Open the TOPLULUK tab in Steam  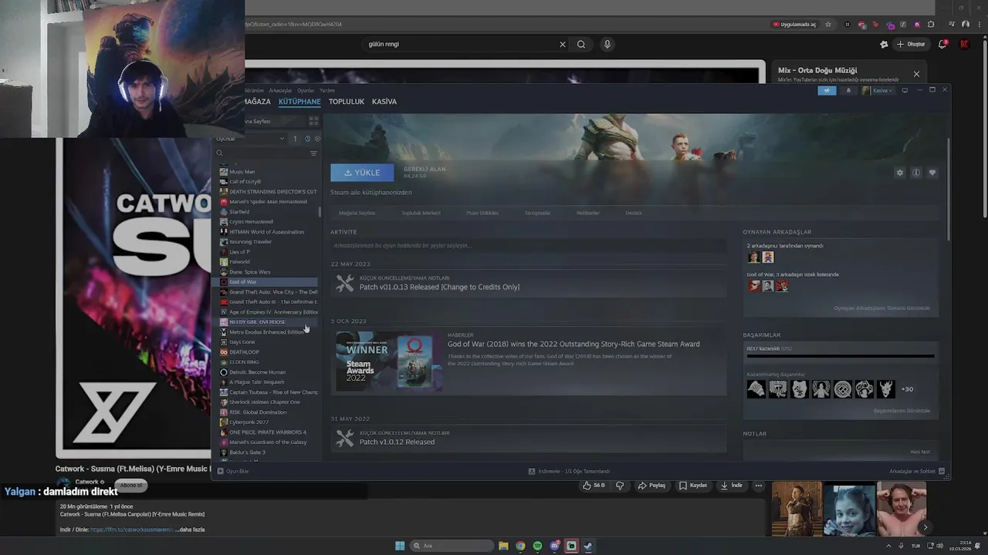pos(347,102)
